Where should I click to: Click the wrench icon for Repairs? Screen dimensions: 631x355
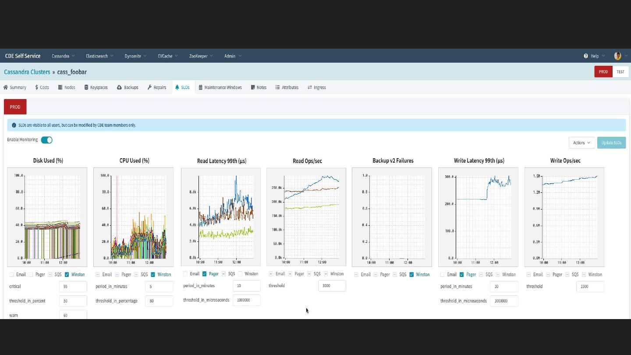tap(149, 87)
